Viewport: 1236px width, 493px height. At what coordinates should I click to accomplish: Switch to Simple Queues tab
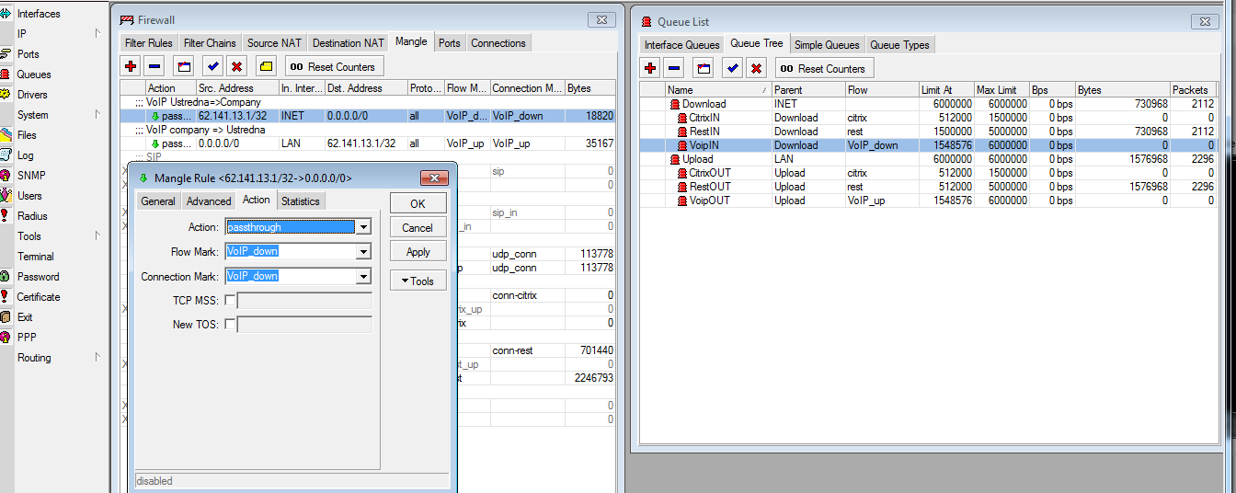[827, 45]
